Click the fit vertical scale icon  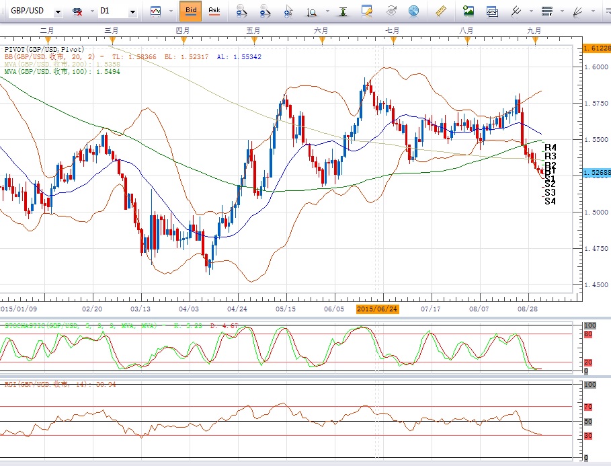(x=343, y=11)
